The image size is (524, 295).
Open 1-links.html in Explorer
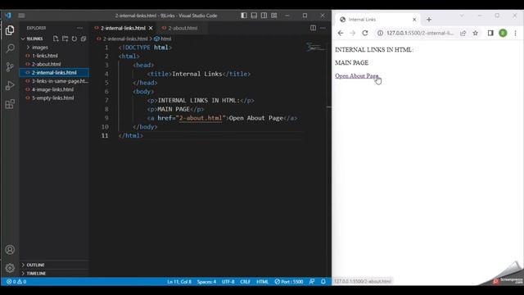(x=45, y=56)
